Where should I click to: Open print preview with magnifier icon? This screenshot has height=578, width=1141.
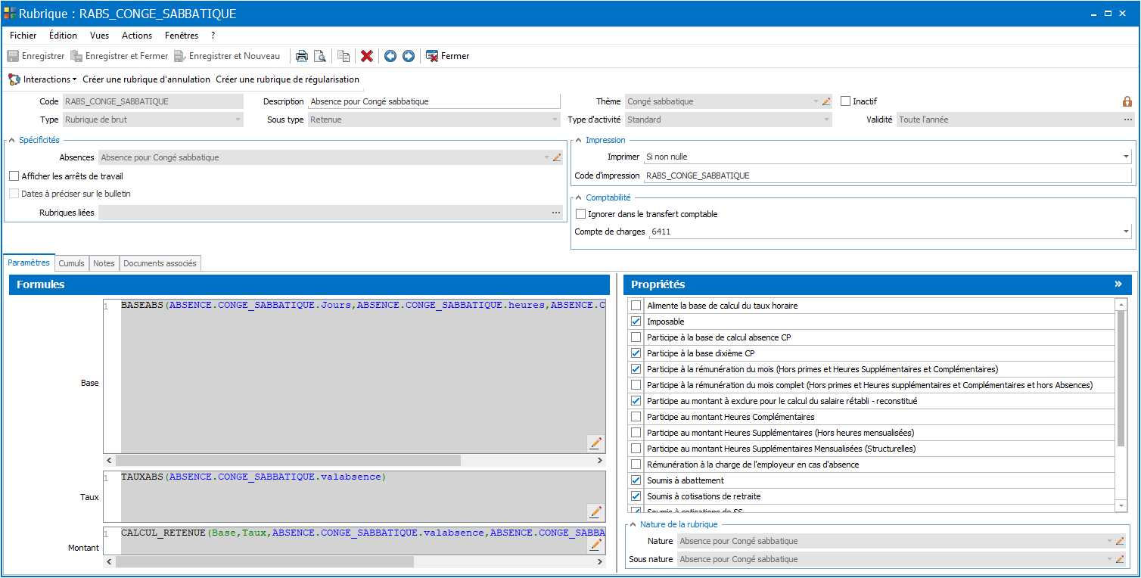[320, 56]
